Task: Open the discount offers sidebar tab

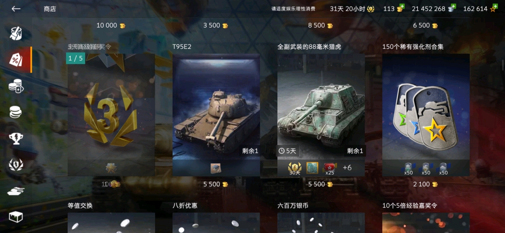Action: coord(16,59)
